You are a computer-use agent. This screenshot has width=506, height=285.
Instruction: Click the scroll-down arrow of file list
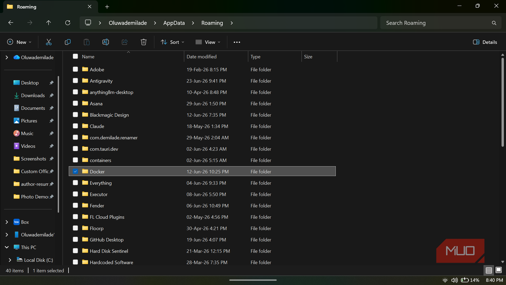(x=503, y=262)
